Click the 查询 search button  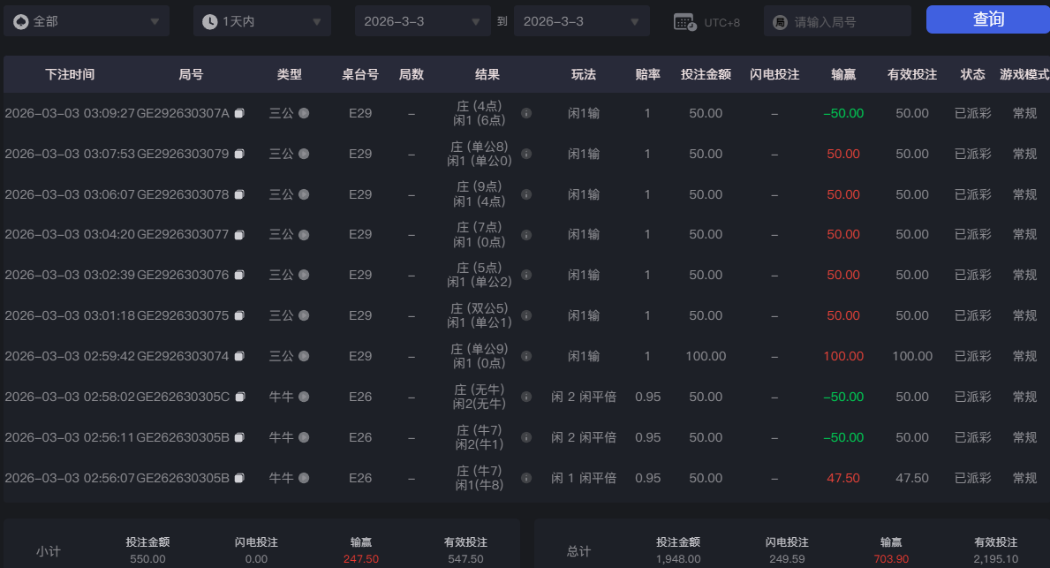[x=987, y=19]
